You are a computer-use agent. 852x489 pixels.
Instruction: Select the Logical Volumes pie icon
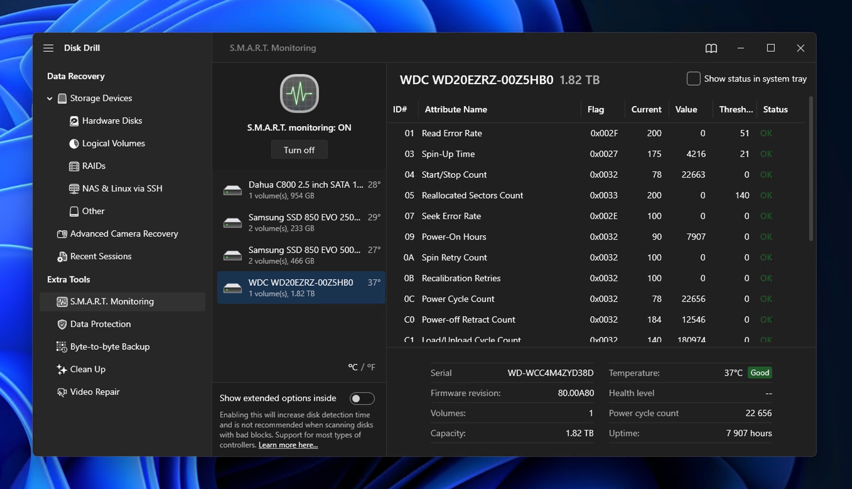tap(74, 143)
